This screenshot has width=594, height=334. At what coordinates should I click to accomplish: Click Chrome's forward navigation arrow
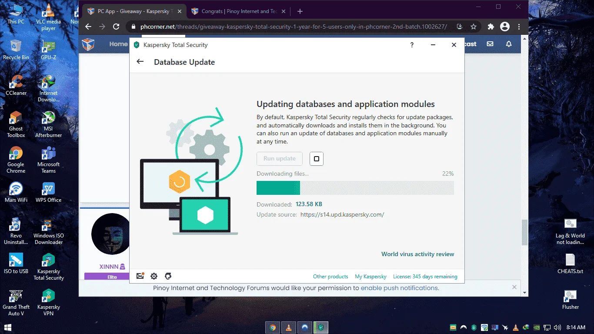(102, 27)
